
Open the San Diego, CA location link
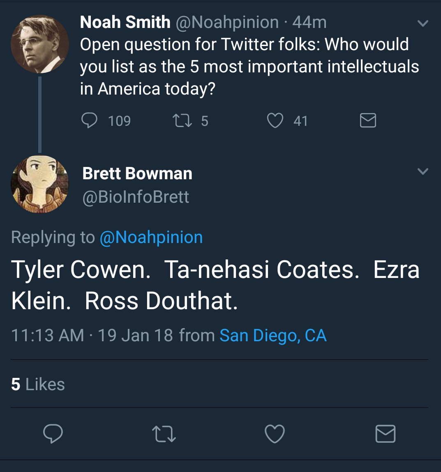pos(273,335)
